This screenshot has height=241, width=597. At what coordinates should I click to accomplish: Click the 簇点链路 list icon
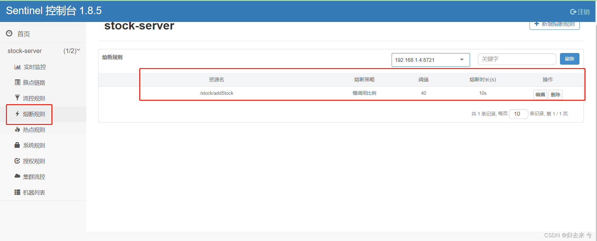point(18,82)
